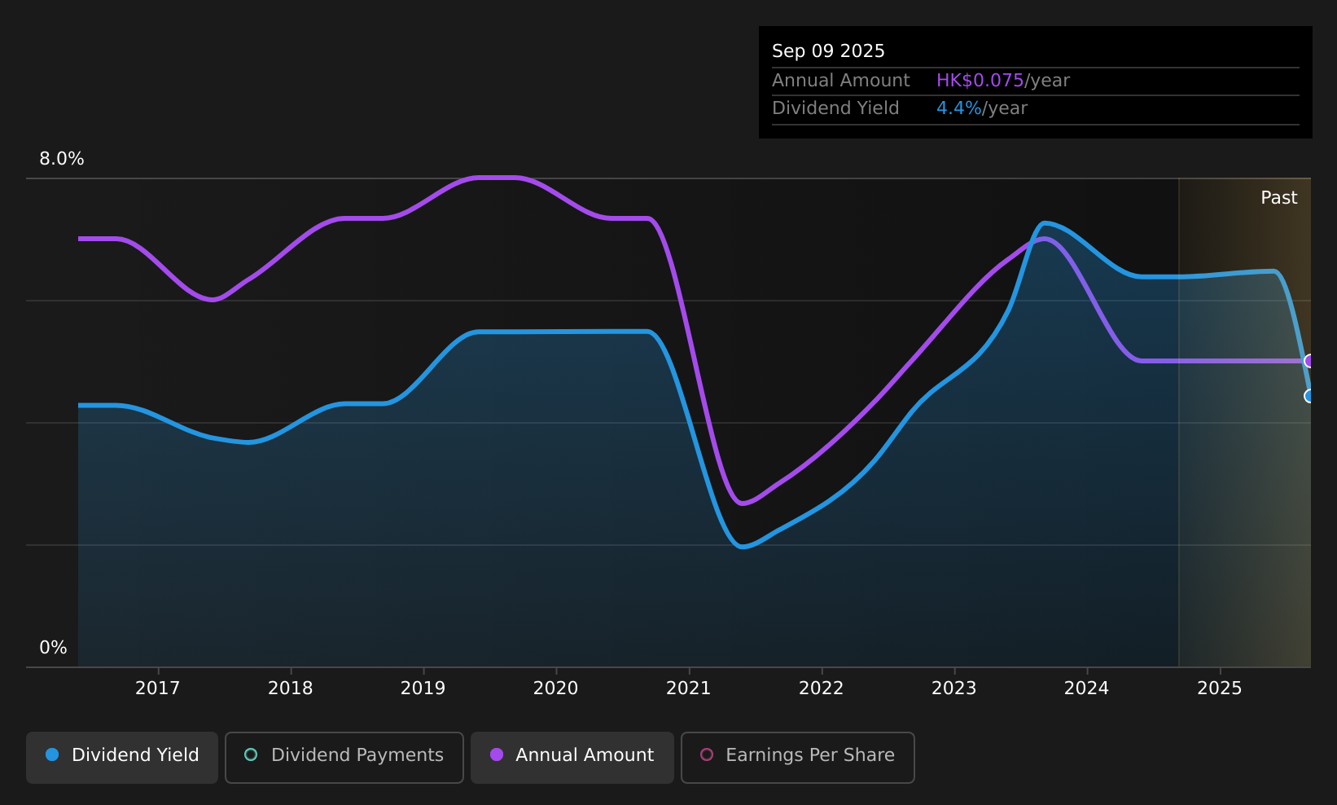Screen dimensions: 1337x805
Task: Click the blue Dividend Yield endpoint marker
Action: click(1309, 396)
